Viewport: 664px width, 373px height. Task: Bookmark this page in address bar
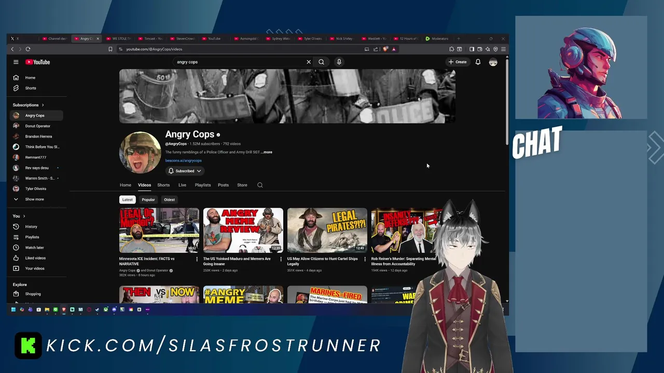(110, 49)
